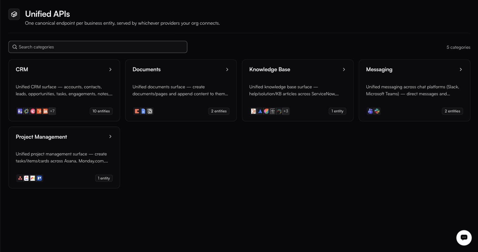
Task: Click the Intercom icon in Knowledge Base
Action: click(273, 111)
